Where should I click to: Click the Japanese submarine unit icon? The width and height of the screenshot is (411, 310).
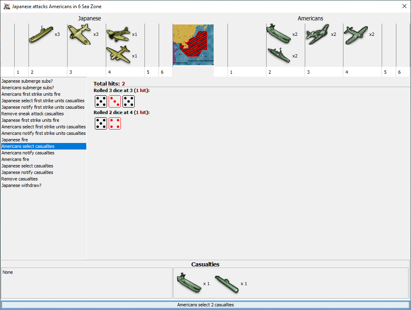[x=41, y=35]
